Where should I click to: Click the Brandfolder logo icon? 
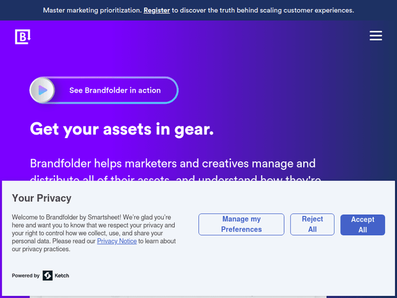(x=23, y=37)
